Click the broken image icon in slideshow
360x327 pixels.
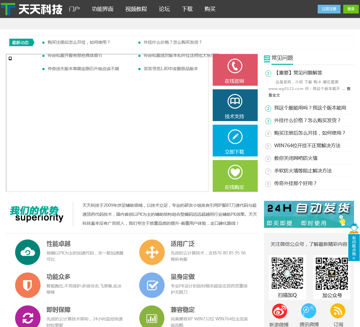click(x=10, y=58)
